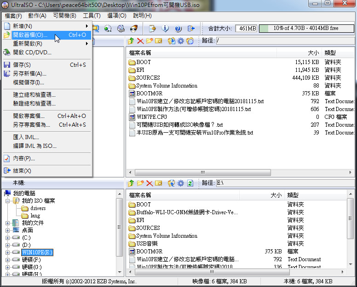Click the image path field showing /
357x287 pixels.
286,41
